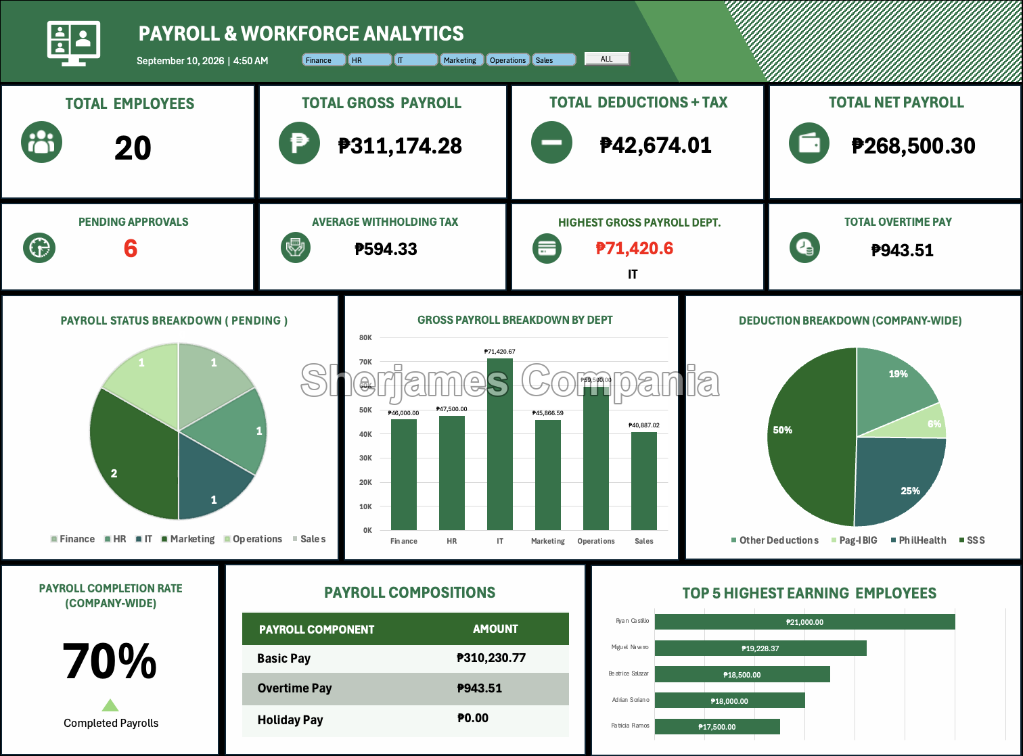Click the card icon for Highest Gross Payroll Dept

click(547, 248)
